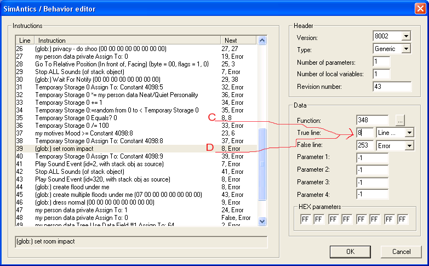Open the Type dropdown showing Generic

click(407, 49)
